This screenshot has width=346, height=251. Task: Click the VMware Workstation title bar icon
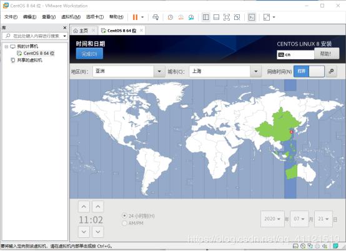6,5
